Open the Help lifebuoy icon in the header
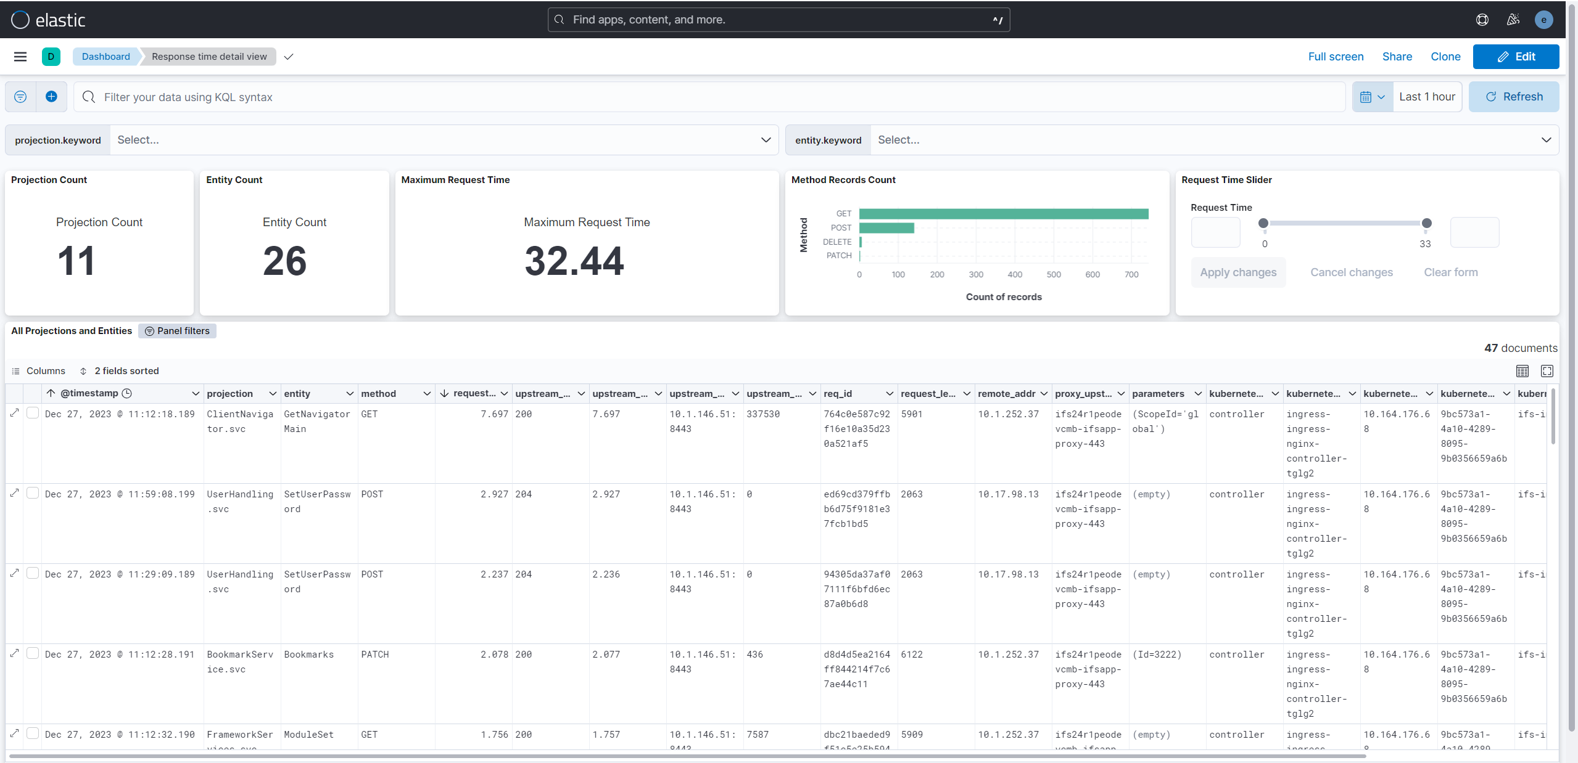Screen dimensions: 1578x763 (x=1482, y=19)
